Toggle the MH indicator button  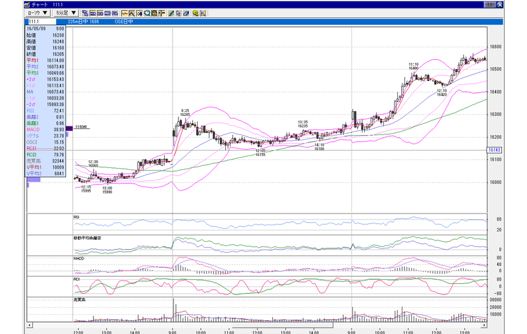click(x=107, y=13)
